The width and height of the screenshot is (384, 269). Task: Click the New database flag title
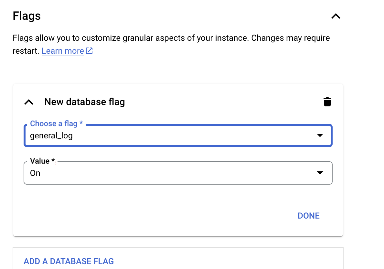[x=84, y=102]
